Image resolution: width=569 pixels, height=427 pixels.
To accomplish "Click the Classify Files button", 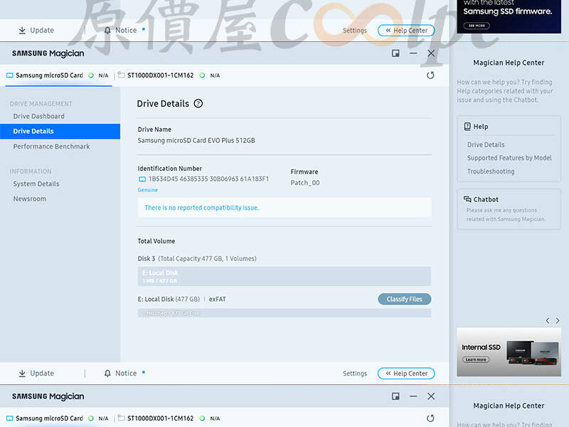I will click(x=404, y=299).
